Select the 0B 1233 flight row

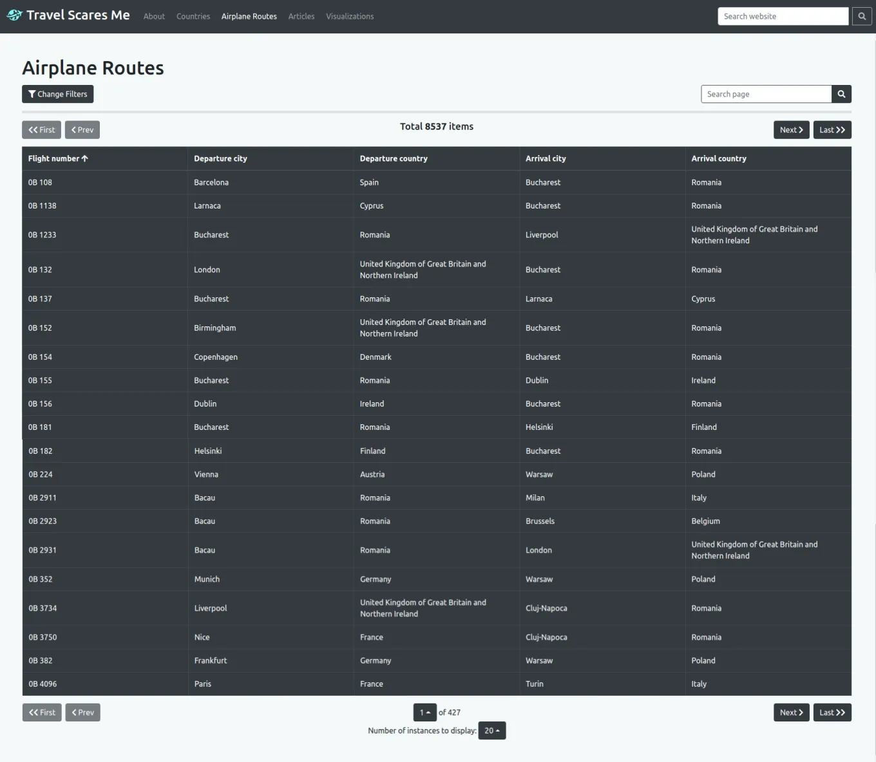click(43, 235)
